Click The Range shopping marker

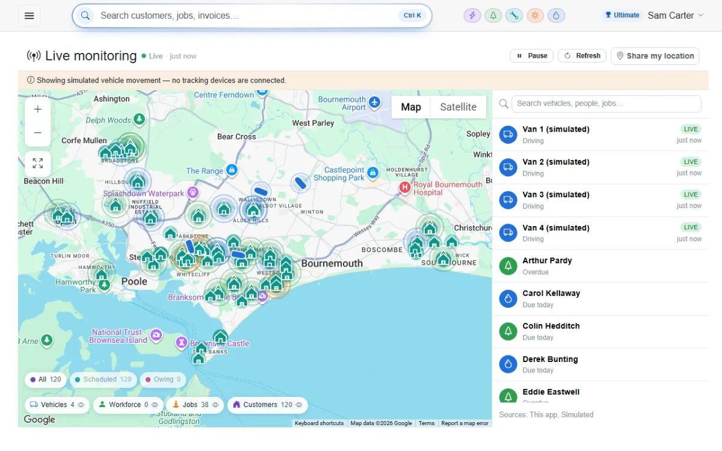(x=232, y=171)
